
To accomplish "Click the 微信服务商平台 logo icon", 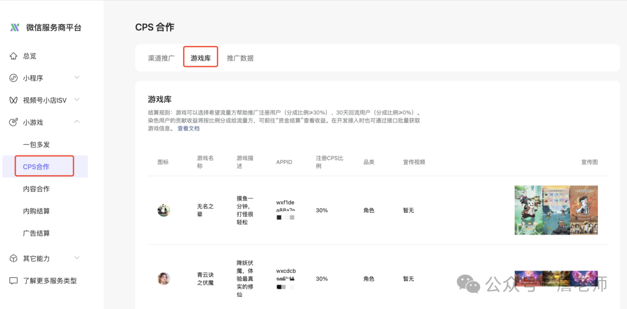I will (15, 28).
